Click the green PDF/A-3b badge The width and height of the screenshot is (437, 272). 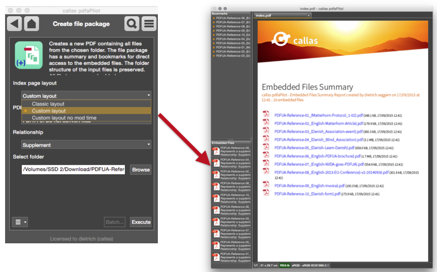(285, 266)
